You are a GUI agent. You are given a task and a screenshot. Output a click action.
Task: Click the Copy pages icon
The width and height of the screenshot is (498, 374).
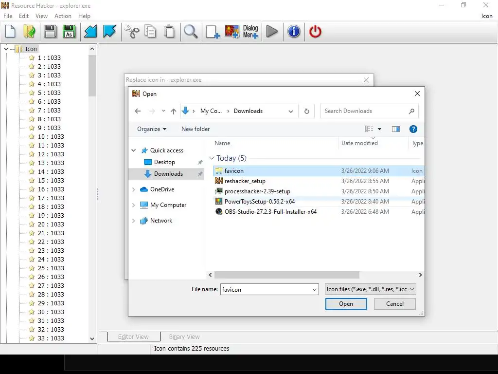click(150, 32)
